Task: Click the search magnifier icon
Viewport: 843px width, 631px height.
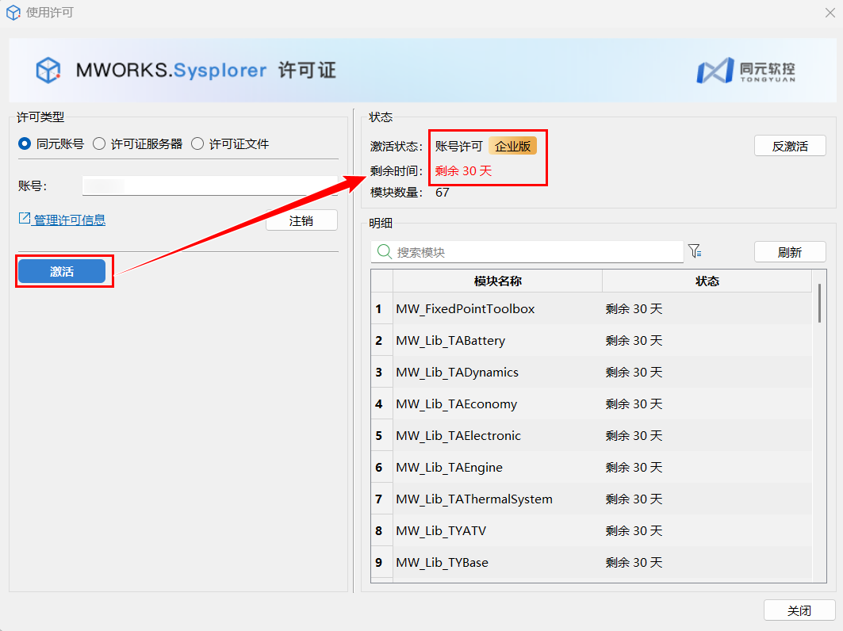Action: 385,251
